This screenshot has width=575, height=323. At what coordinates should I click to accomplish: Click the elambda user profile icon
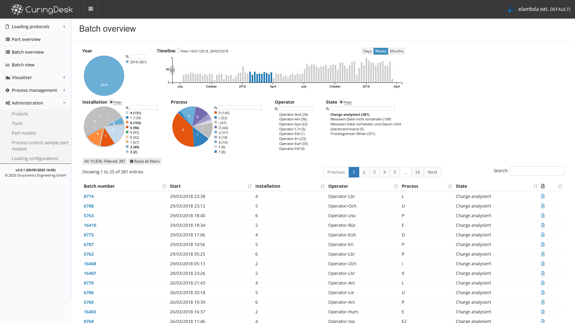[x=511, y=9]
